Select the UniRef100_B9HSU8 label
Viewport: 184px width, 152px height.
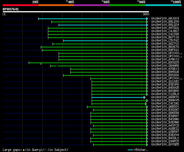click(165, 72)
